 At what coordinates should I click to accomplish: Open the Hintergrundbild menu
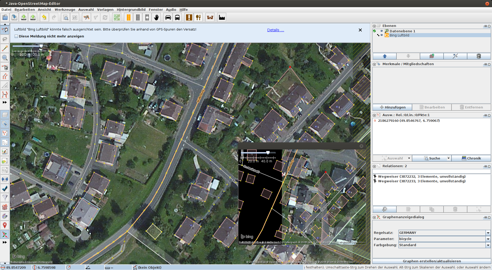[131, 9]
